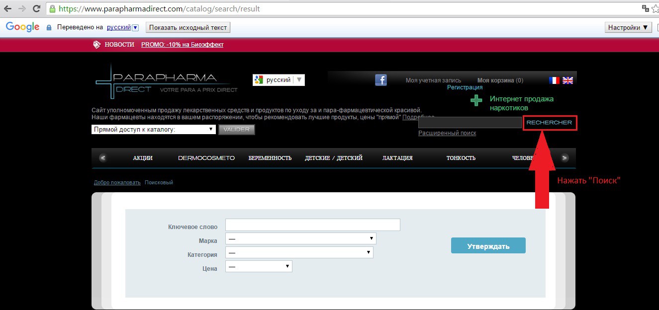Click the 'Ключевое слово' field label
This screenshot has height=310, width=659.
[x=193, y=227]
